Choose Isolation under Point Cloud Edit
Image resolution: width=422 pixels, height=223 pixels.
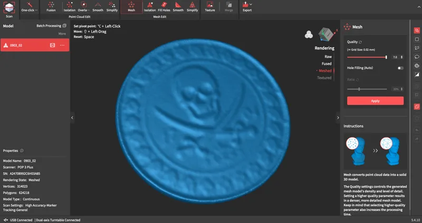(70, 7)
